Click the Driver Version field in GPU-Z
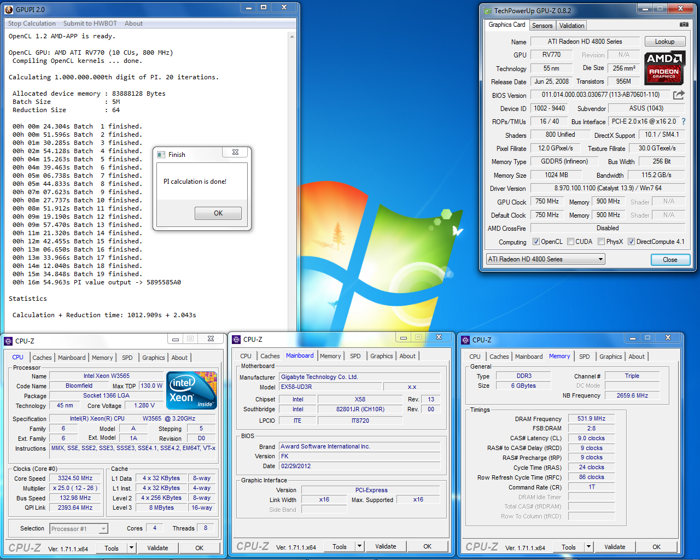The image size is (700, 560). tap(608, 188)
